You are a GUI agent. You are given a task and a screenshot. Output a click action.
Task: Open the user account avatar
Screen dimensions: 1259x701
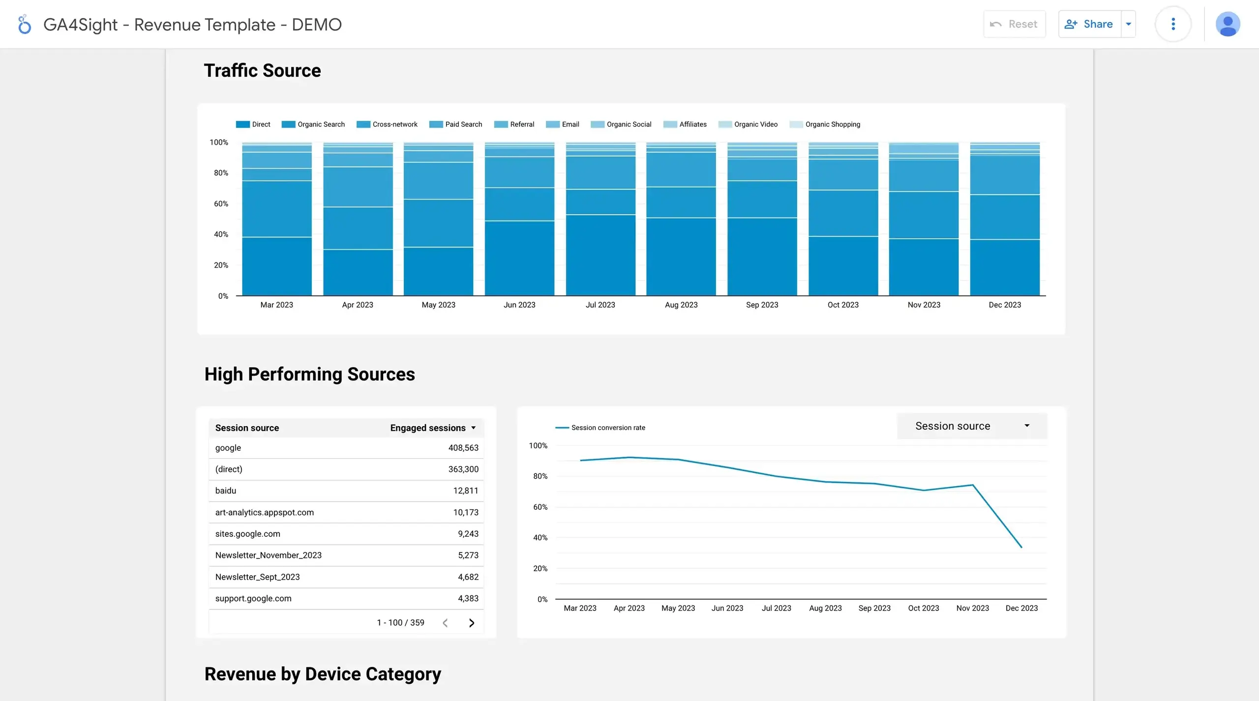[x=1228, y=24]
